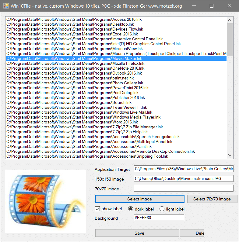
Task: Select the Mozilla Firefox.lnk entry
Action: pyautogui.click(x=116, y=63)
